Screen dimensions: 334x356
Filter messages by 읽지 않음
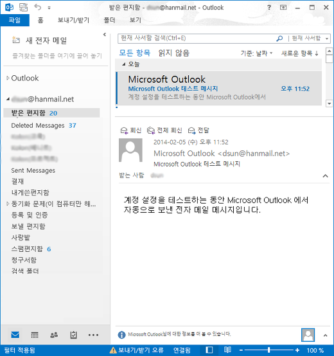pos(174,53)
